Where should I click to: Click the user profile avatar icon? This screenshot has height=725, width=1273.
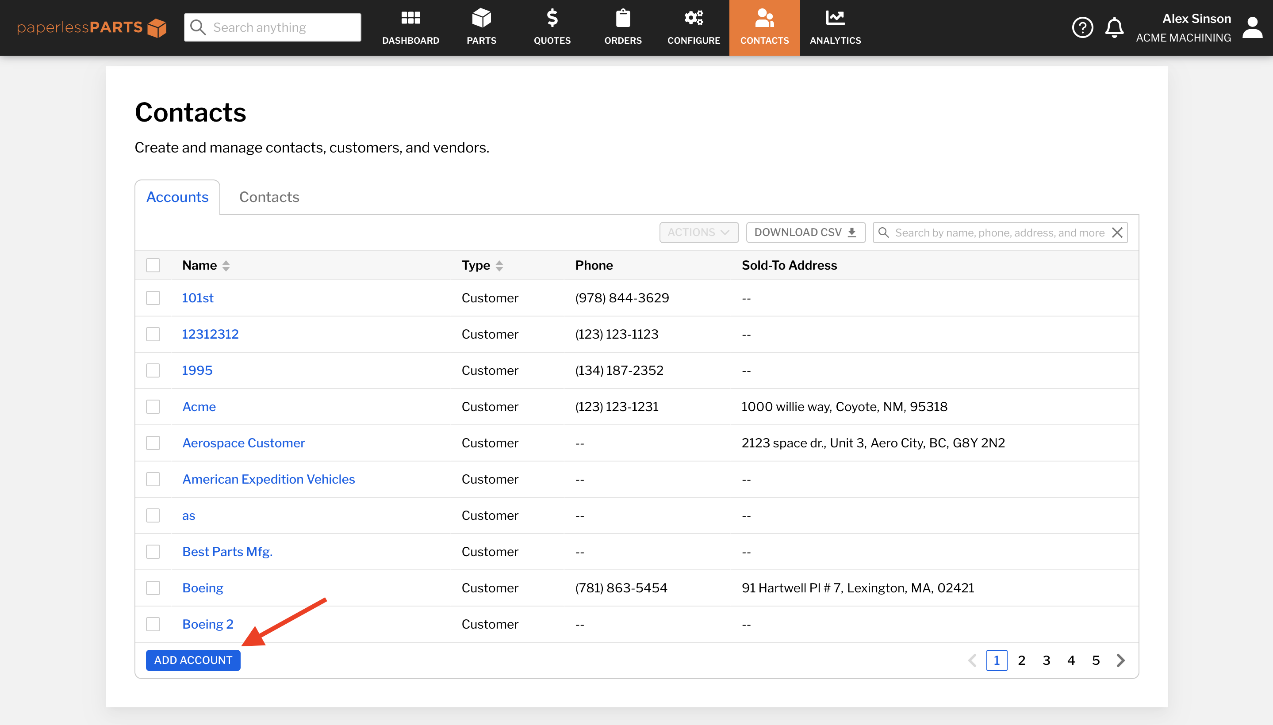(x=1252, y=27)
